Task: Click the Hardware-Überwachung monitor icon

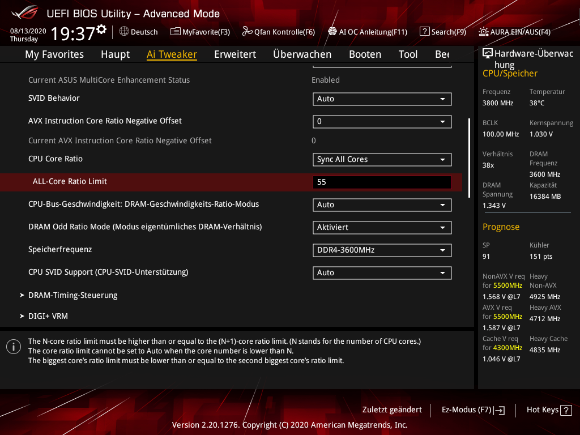Action: tap(488, 54)
